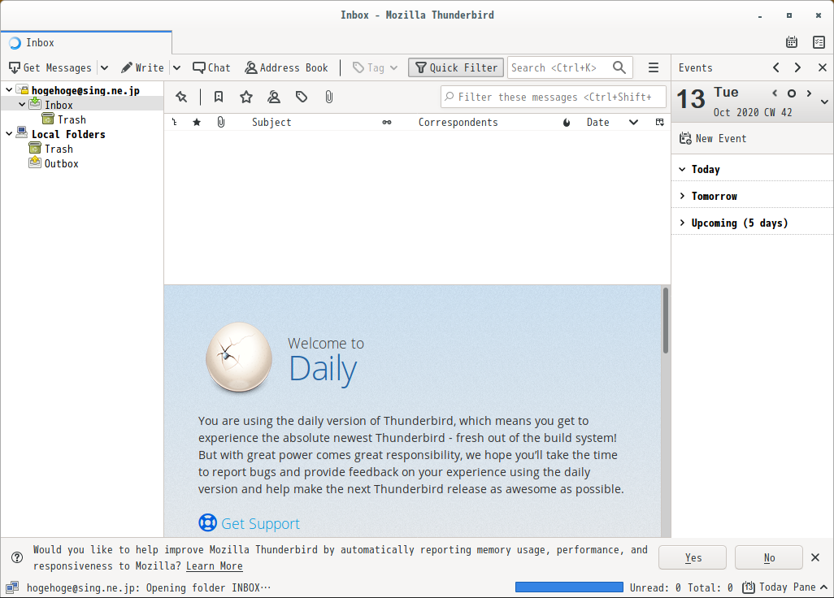Open the Tag dropdown

point(376,67)
